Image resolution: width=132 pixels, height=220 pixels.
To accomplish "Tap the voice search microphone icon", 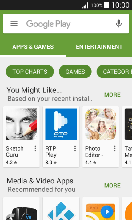I will pyautogui.click(x=119, y=24).
